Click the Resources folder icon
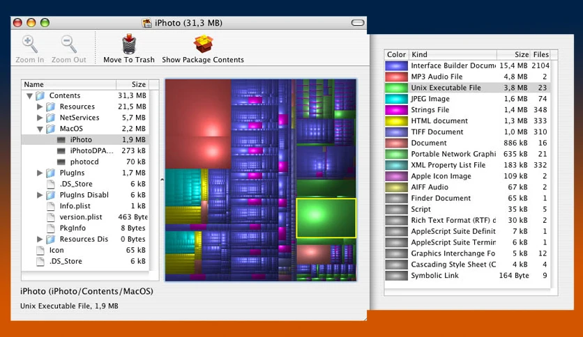583x337 pixels. [x=51, y=107]
